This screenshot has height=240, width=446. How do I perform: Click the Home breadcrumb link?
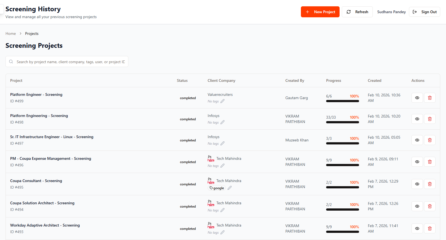(11, 34)
